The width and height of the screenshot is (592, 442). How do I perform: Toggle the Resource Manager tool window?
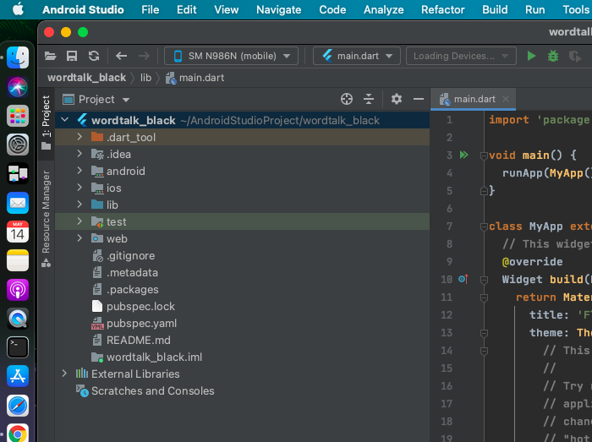tap(46, 219)
